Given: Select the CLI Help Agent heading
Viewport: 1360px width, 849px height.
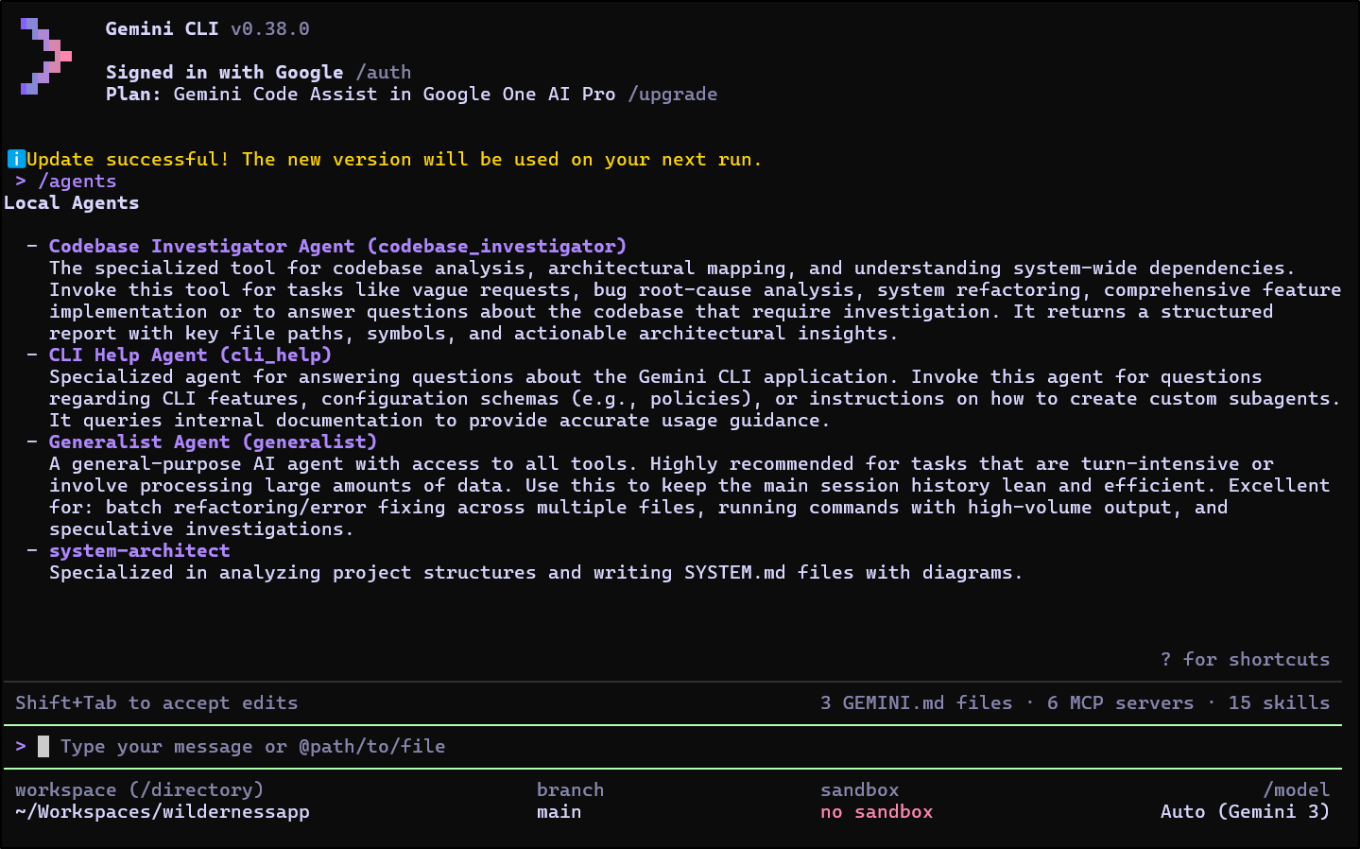Looking at the screenshot, I should point(190,355).
